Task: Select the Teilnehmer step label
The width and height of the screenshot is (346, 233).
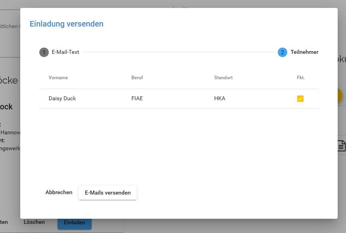Action: tap(304, 52)
